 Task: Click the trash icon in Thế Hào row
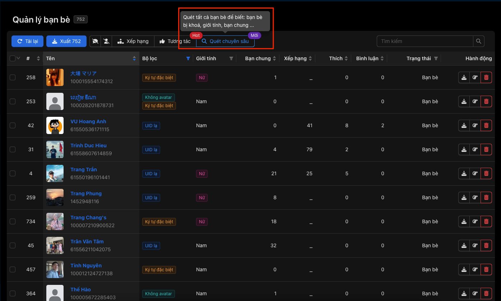tap(486, 293)
